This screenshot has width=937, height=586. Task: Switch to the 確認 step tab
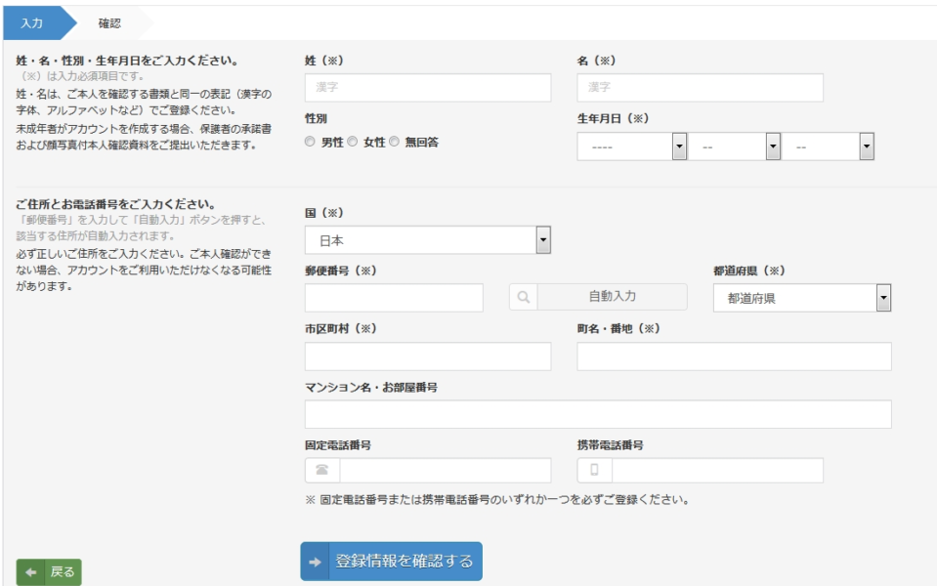coord(110,23)
